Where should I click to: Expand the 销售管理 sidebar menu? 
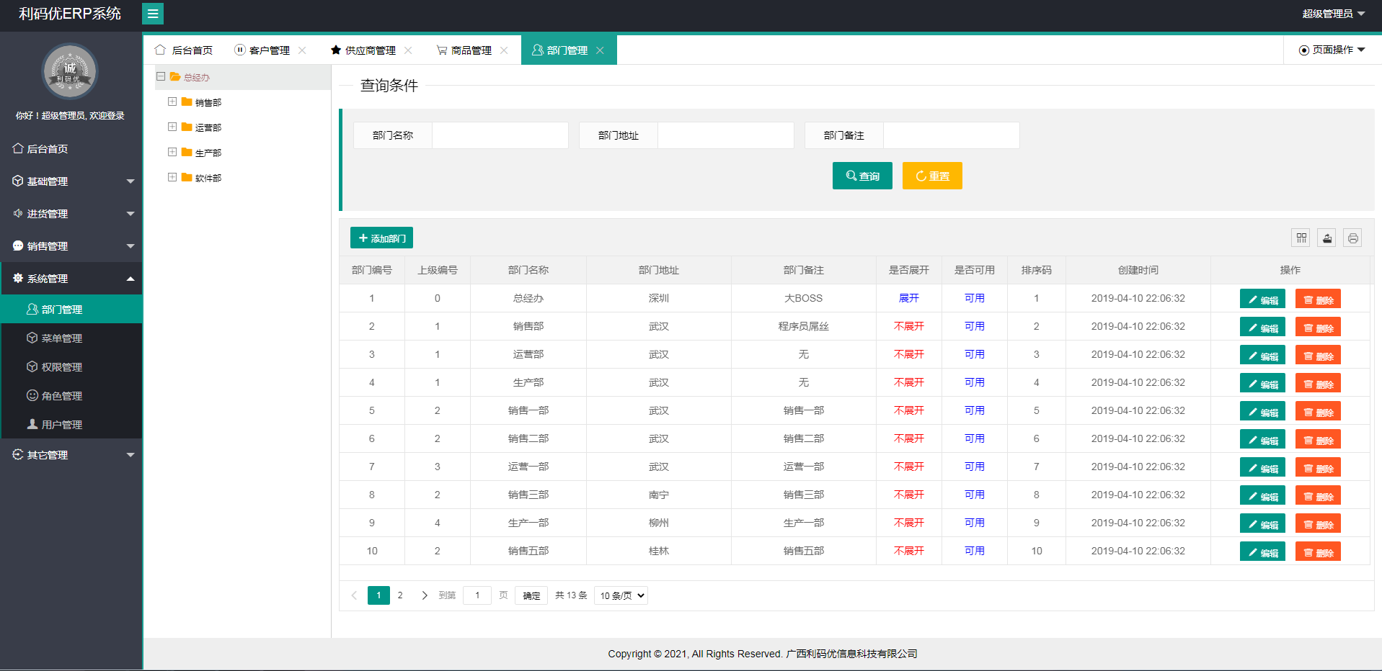pyautogui.click(x=71, y=246)
